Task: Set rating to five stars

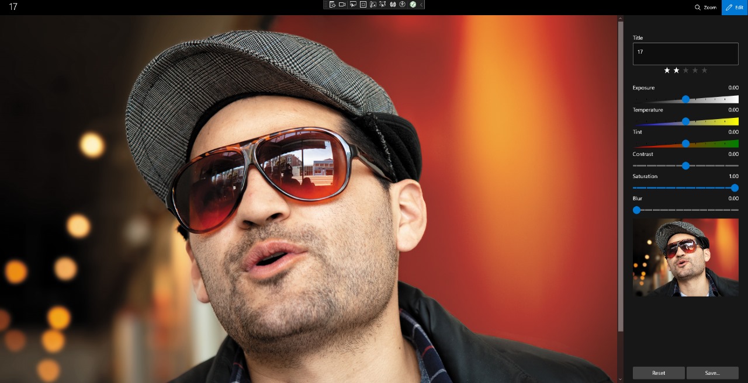Action: coord(704,70)
